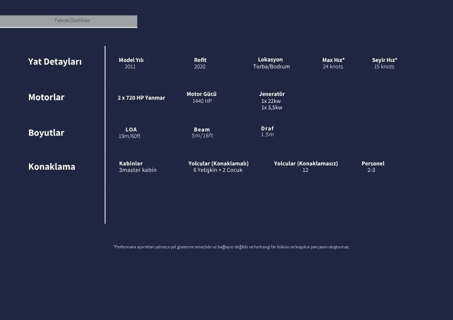This screenshot has height=320, width=453.
Task: Click the Model Yılı label
Action: click(x=131, y=60)
